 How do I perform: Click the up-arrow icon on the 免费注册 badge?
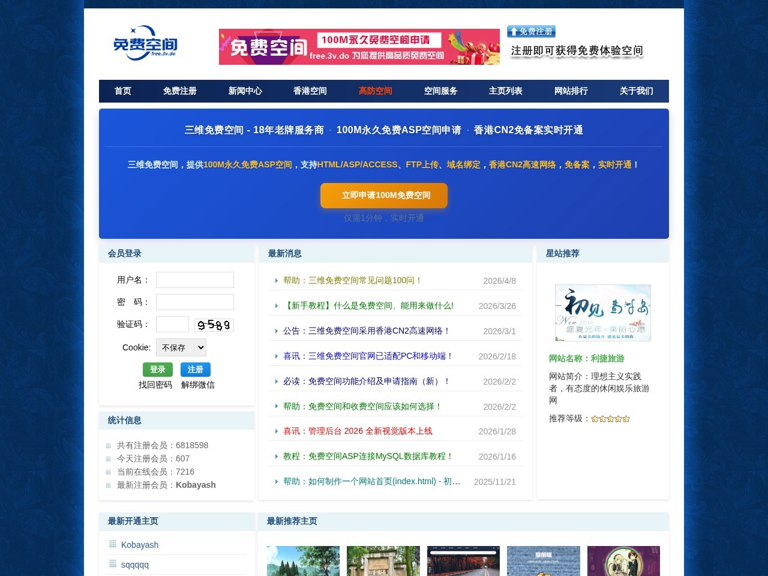[x=514, y=31]
